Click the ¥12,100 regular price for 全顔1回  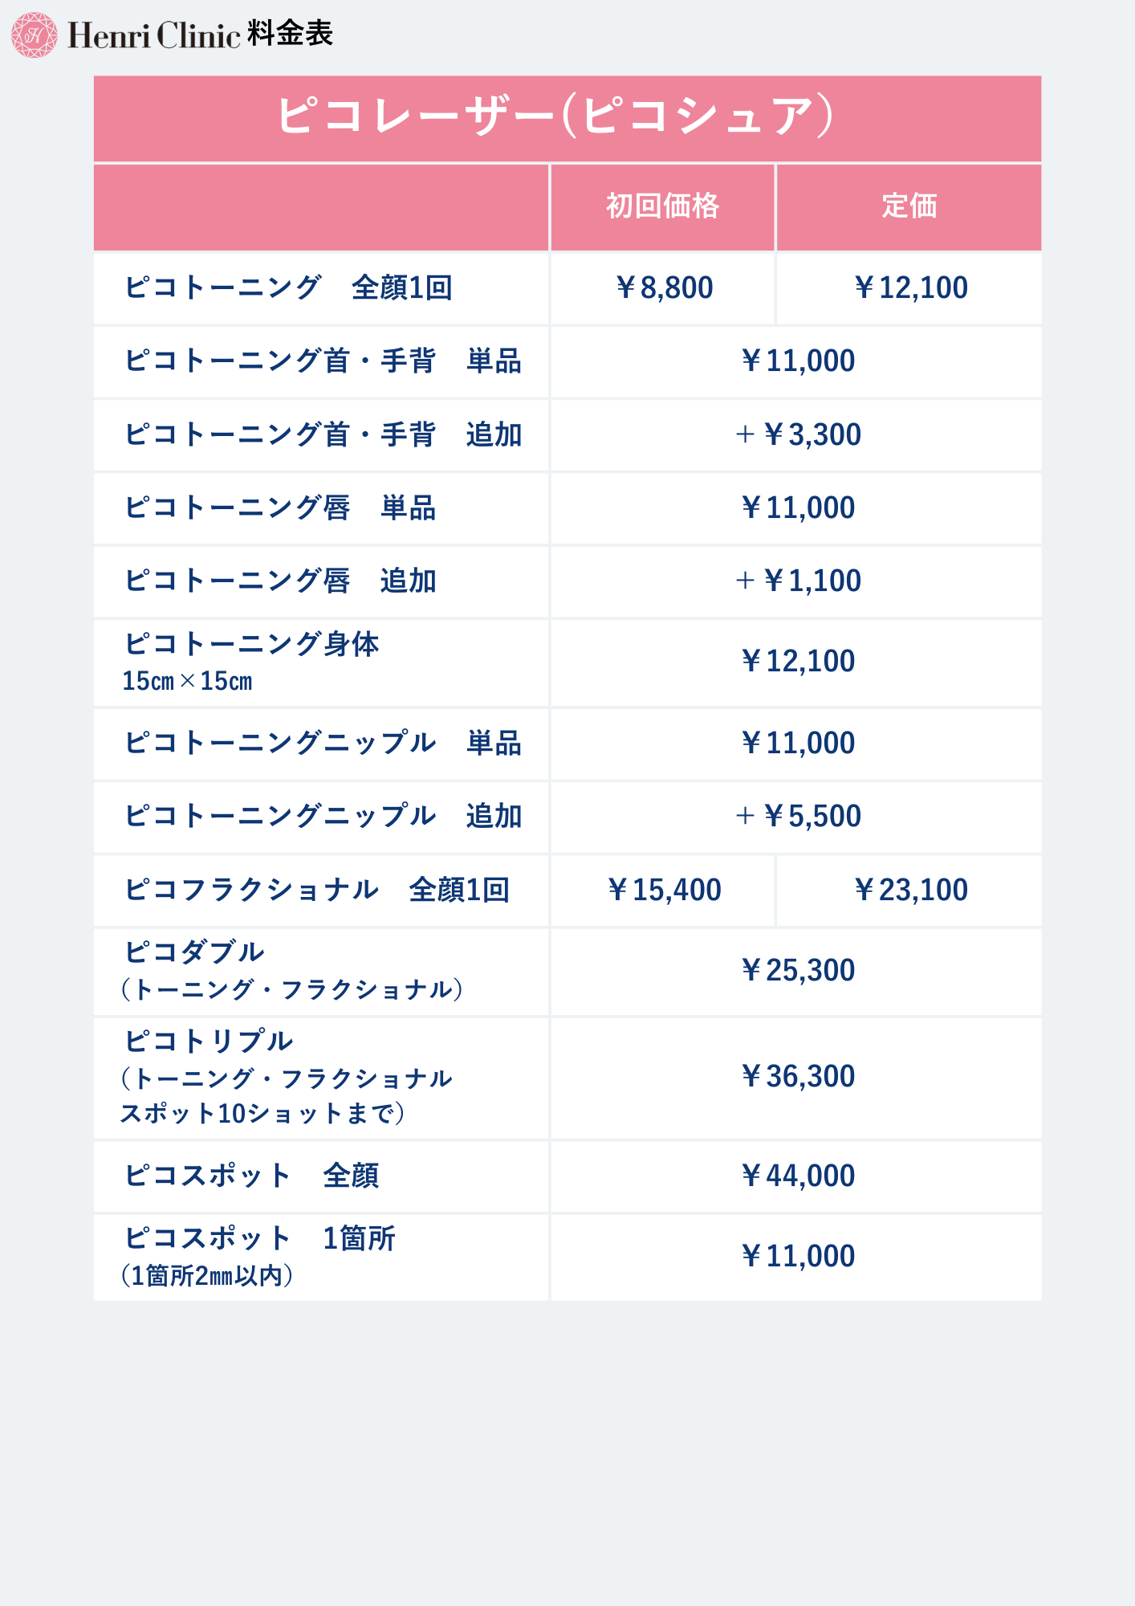click(x=910, y=287)
